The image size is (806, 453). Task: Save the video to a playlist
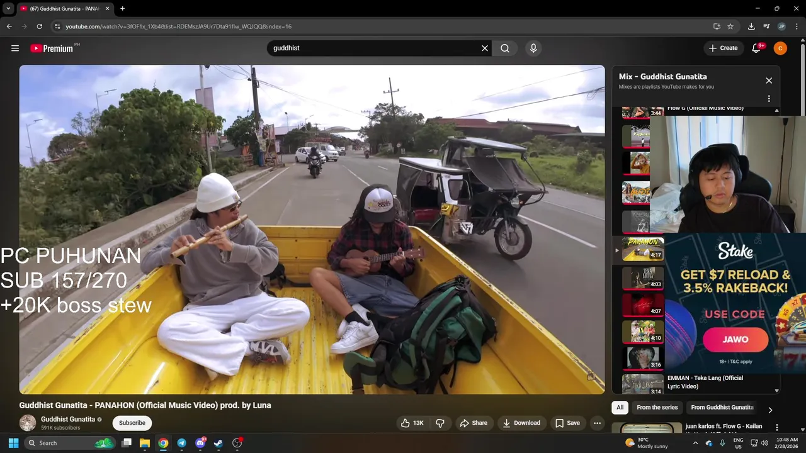567,423
